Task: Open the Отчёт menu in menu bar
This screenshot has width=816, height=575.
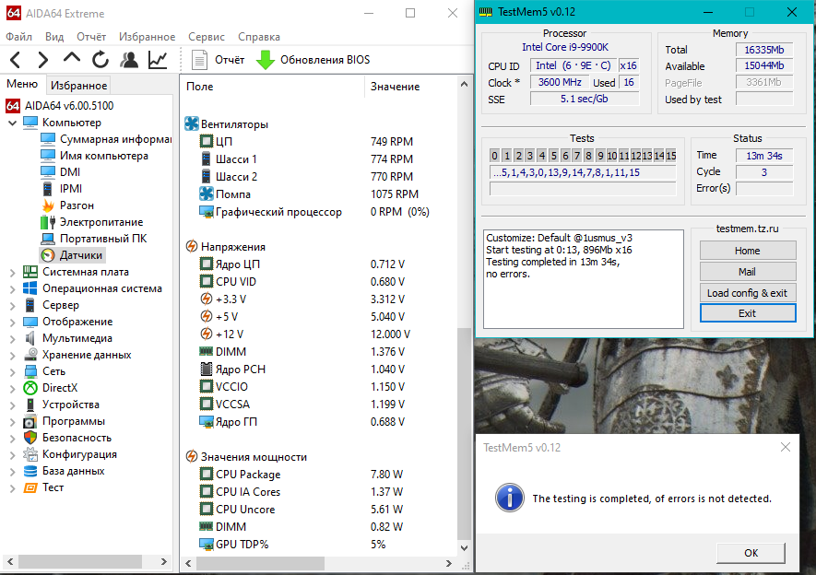Action: 91,36
